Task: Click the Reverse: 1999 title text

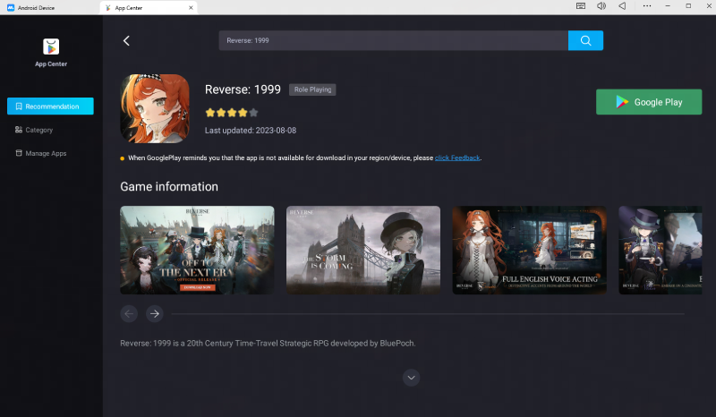Action: [243, 89]
